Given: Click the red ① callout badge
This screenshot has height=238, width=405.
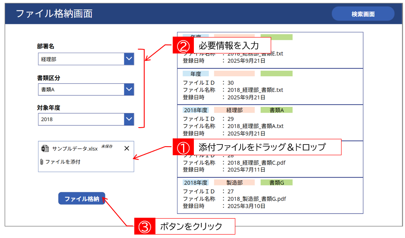Looking at the screenshot, I should pyautogui.click(x=183, y=147).
